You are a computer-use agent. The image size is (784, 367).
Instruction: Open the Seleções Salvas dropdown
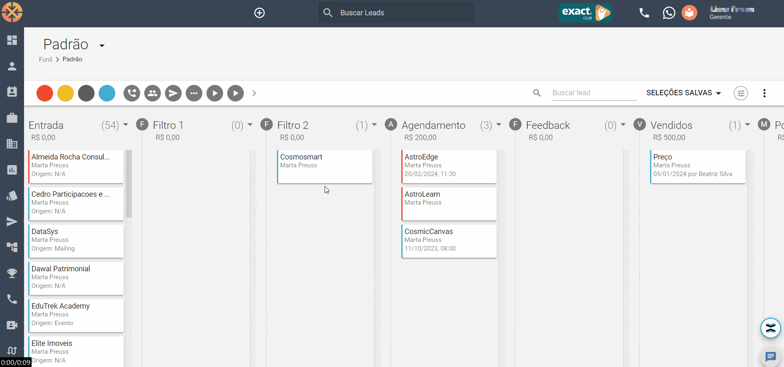(x=683, y=93)
